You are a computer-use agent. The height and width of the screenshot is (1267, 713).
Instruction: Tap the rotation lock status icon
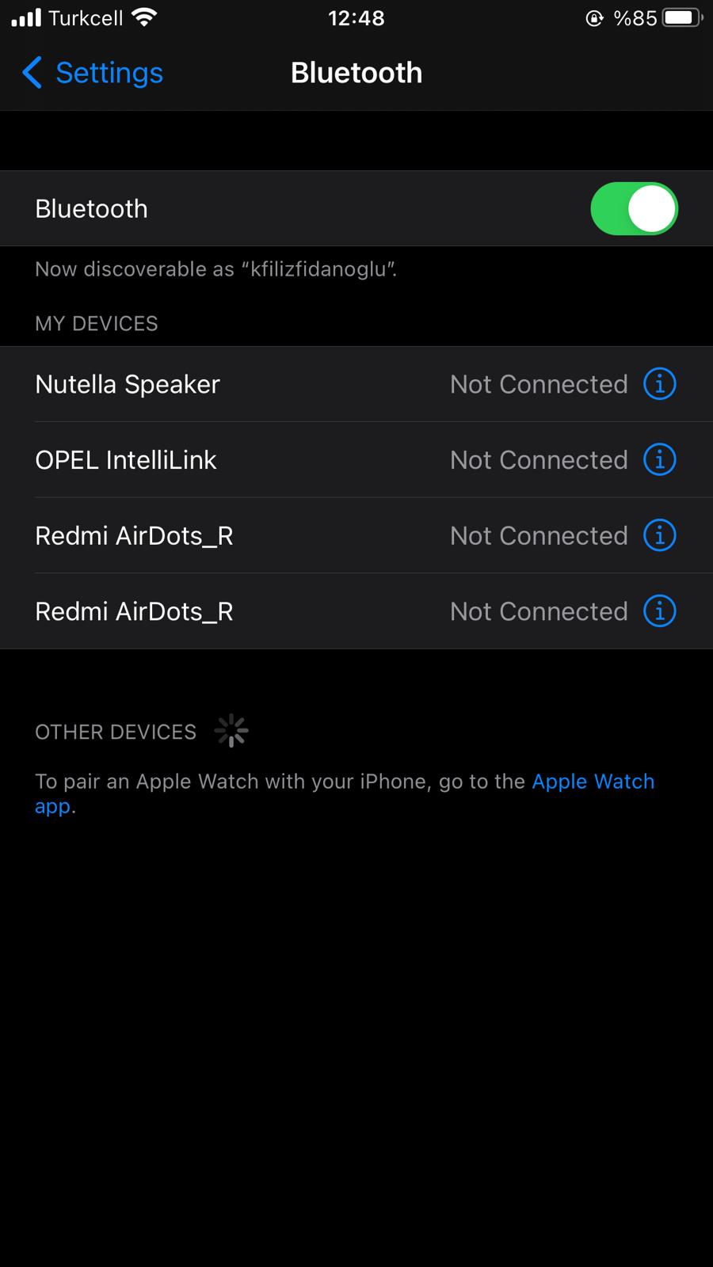tap(593, 18)
